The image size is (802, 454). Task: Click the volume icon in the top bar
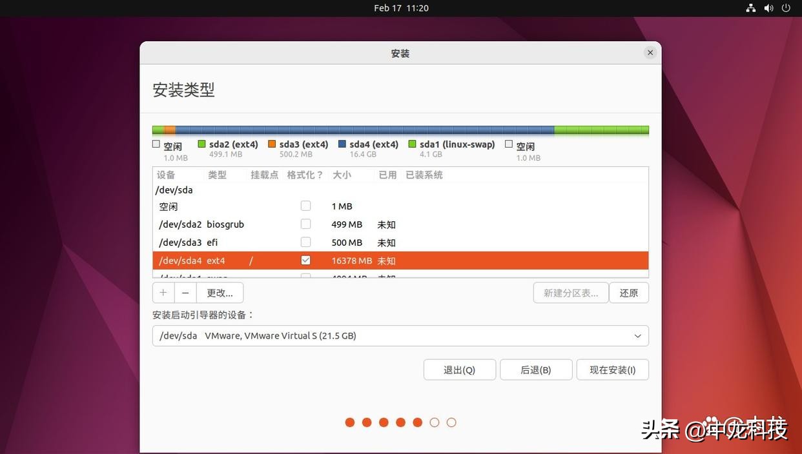[768, 8]
